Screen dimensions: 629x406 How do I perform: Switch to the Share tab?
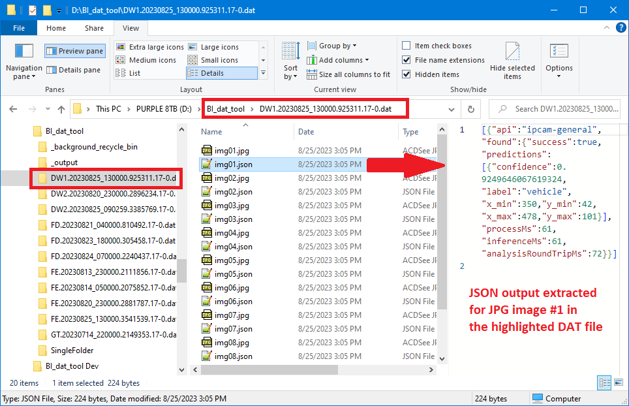click(x=94, y=28)
